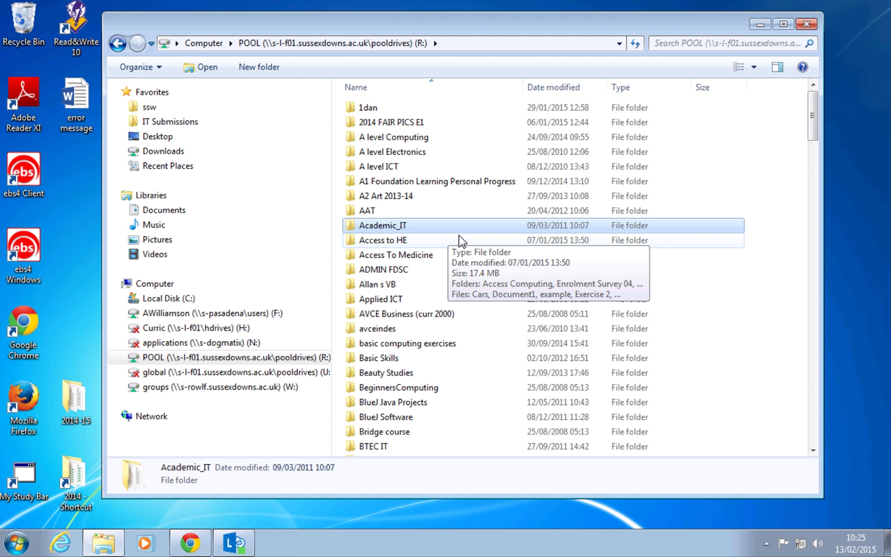Open the Organize dropdown menu
The width and height of the screenshot is (891, 557).
140,67
